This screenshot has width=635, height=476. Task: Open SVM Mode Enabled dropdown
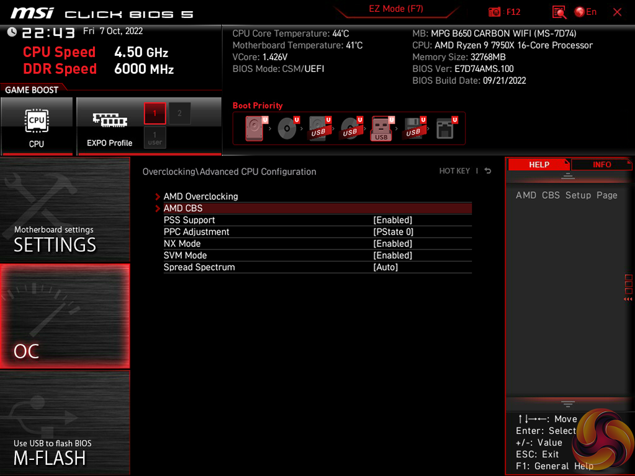[392, 255]
